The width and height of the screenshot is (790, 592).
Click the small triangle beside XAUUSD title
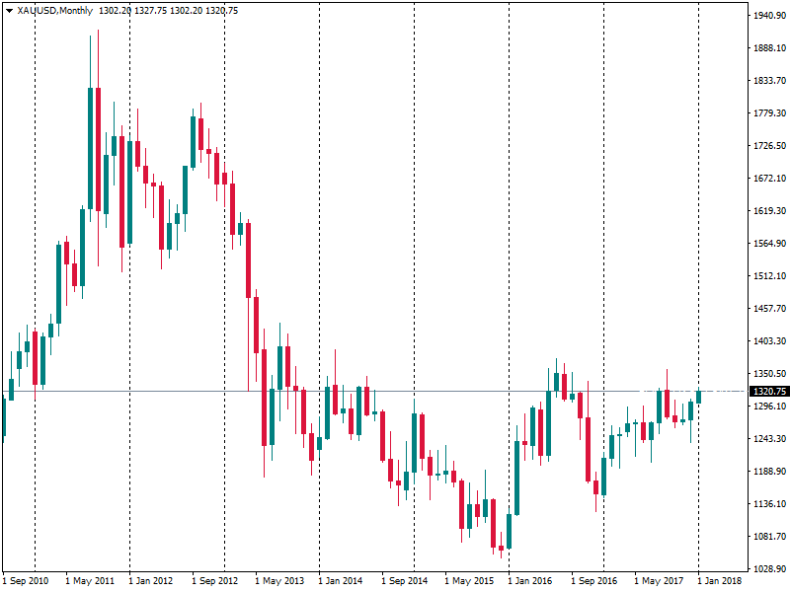pos(9,10)
